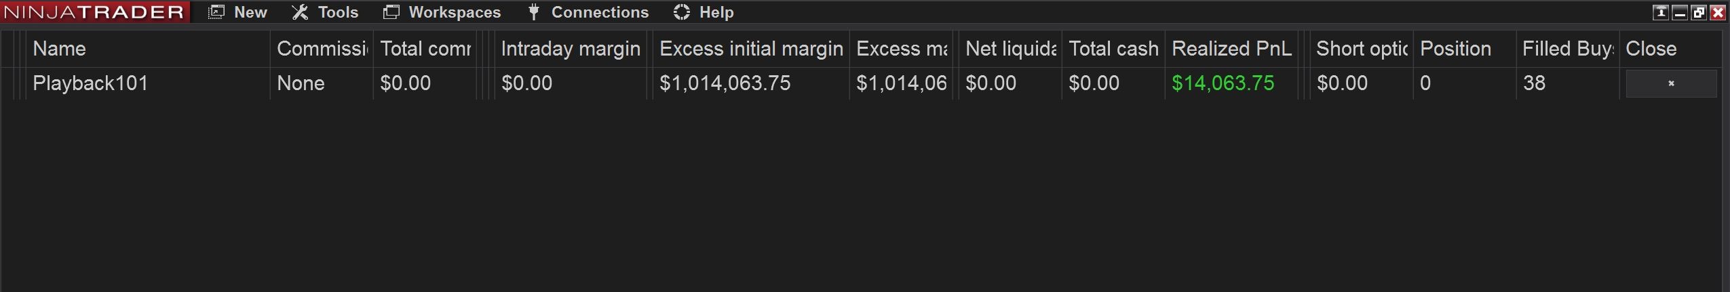Click the Intraday margin column header
The image size is (1730, 292).
point(570,49)
